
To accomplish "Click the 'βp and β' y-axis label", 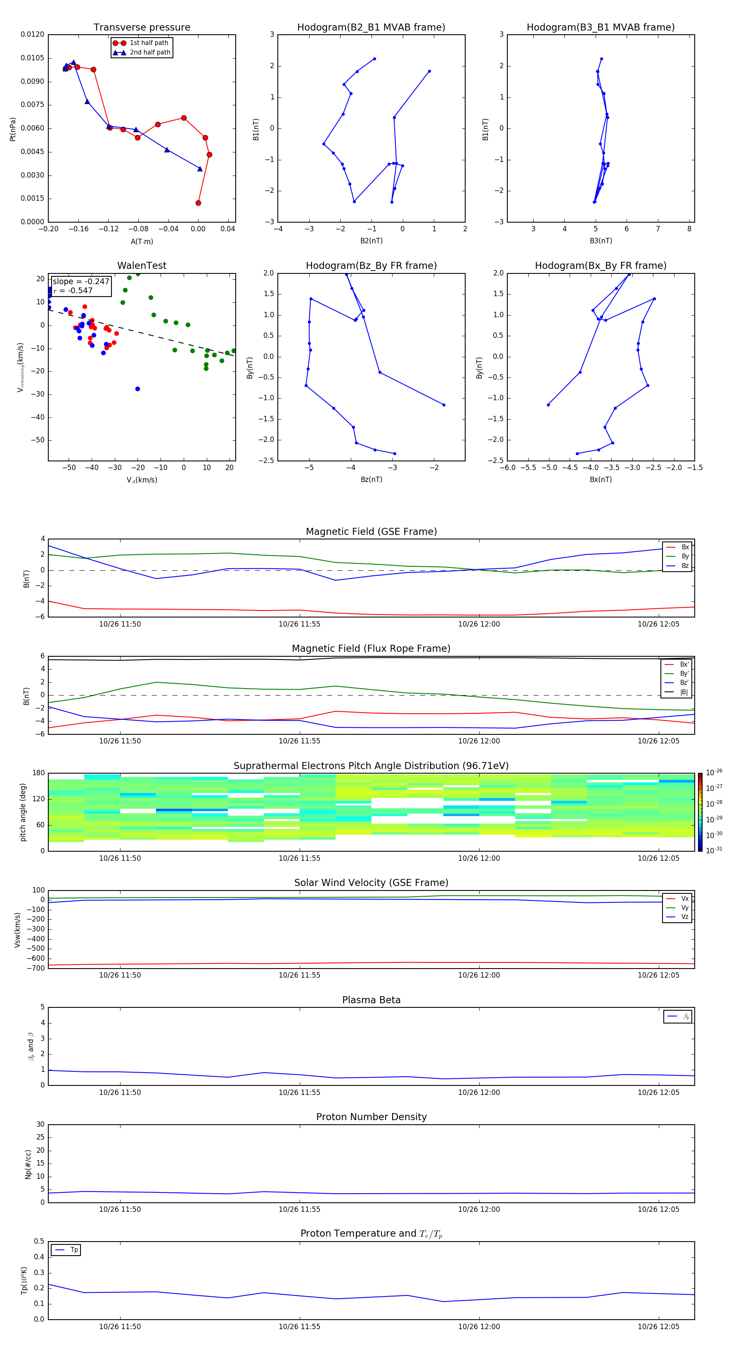I will coord(31,1046).
